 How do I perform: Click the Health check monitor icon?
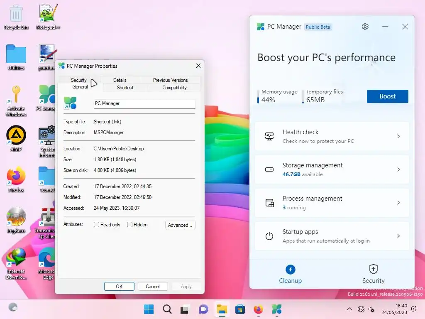click(269, 136)
